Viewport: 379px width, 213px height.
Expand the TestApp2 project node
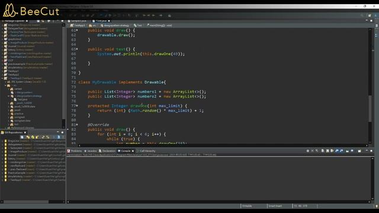[2, 75]
